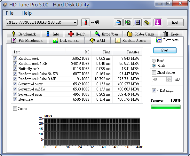The height and width of the screenshot is (156, 190).
Task: Save screenshot using floppy disk icon
Action: pos(137,22)
